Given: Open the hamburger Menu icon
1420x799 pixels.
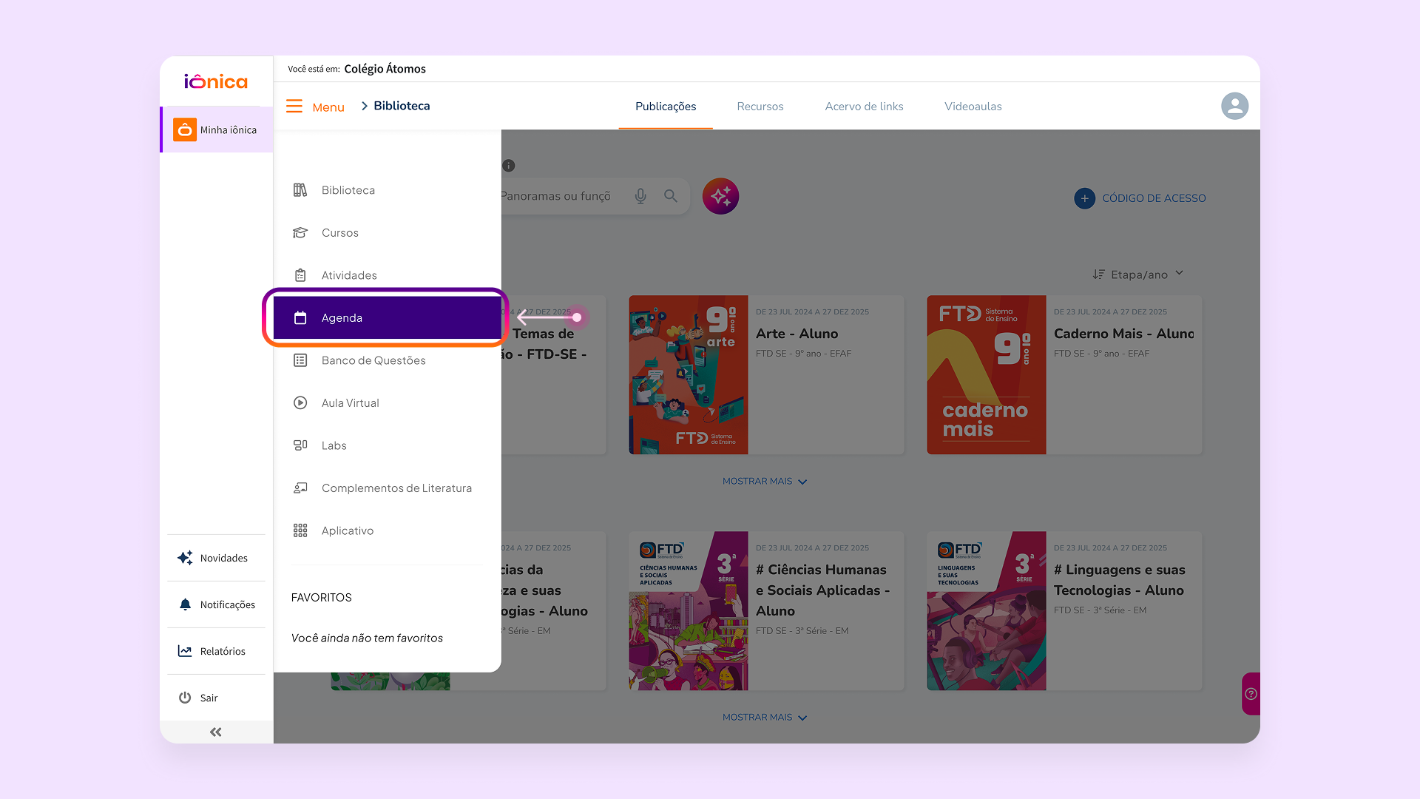Looking at the screenshot, I should click(294, 107).
